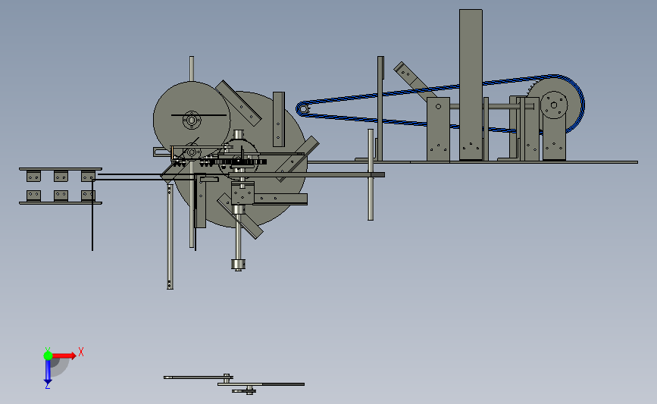Viewport: 657px width, 404px height.
Task: Select the top plate of left bracket rack
Action: coord(61,169)
